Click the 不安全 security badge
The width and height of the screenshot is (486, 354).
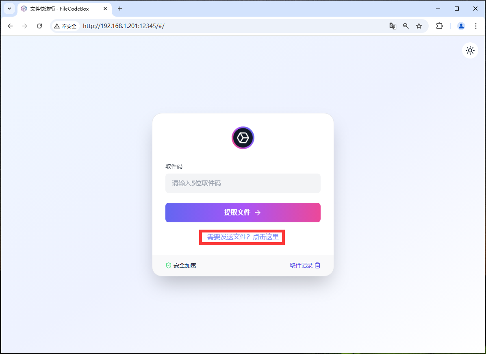[65, 26]
